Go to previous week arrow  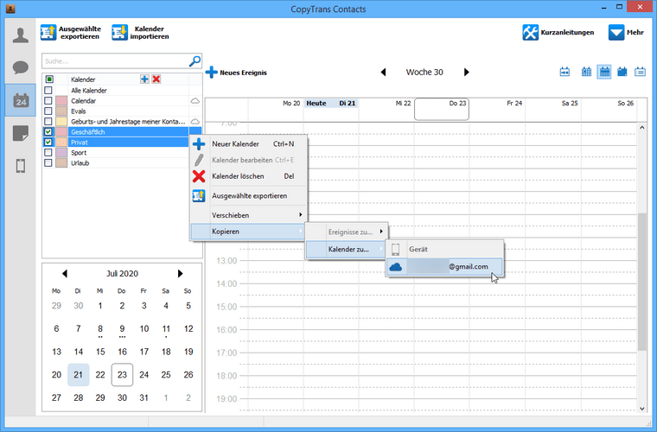383,72
